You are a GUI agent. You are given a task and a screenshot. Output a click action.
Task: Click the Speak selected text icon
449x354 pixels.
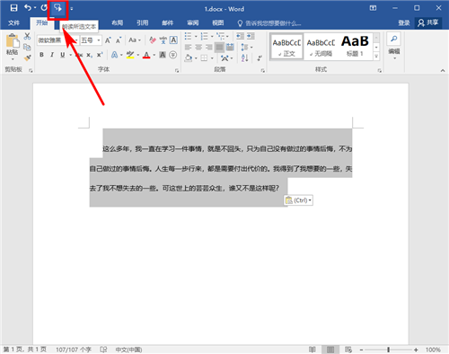[x=57, y=8]
